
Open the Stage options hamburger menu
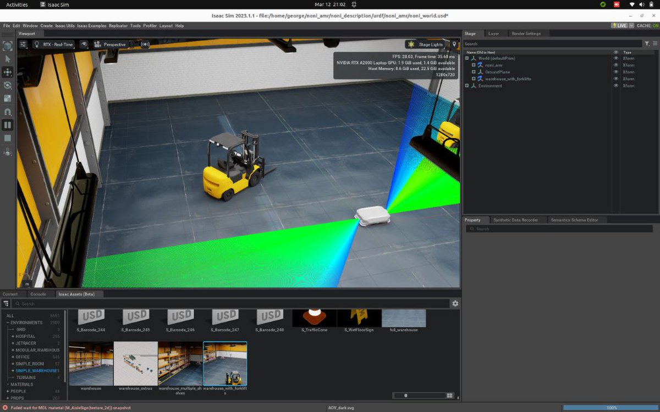[x=654, y=43]
